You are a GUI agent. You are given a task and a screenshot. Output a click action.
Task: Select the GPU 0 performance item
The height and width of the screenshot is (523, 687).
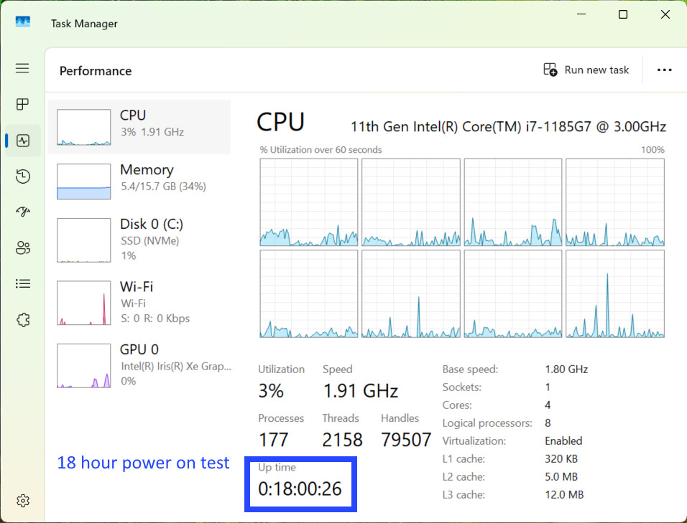139,365
